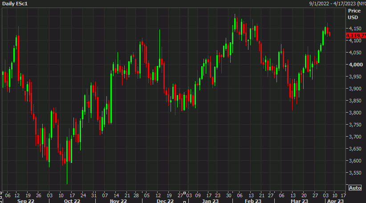Select the USD currency label
The height and width of the screenshot is (203, 366).
click(x=353, y=17)
